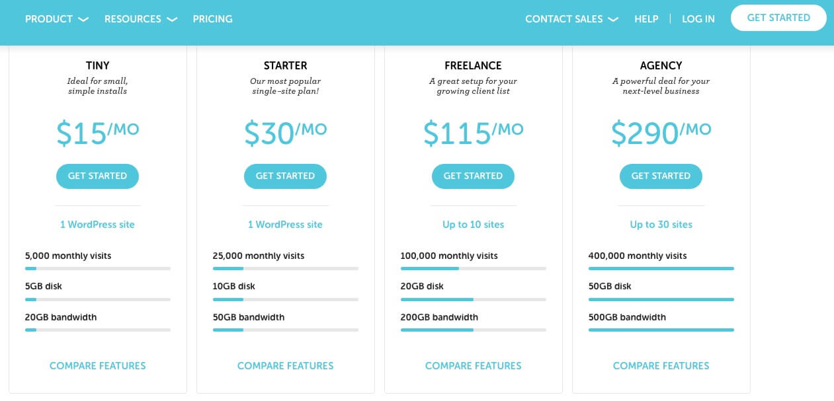The width and height of the screenshot is (834, 401).
Task: Compare features for the Freelance plan
Action: point(473,366)
